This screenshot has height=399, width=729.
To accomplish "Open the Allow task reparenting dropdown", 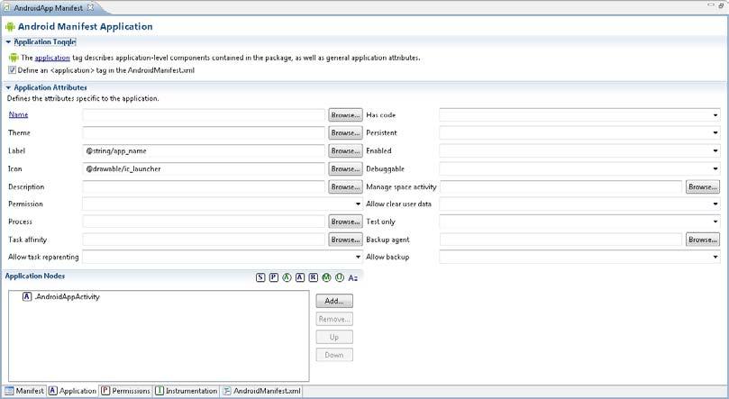I will 358,257.
